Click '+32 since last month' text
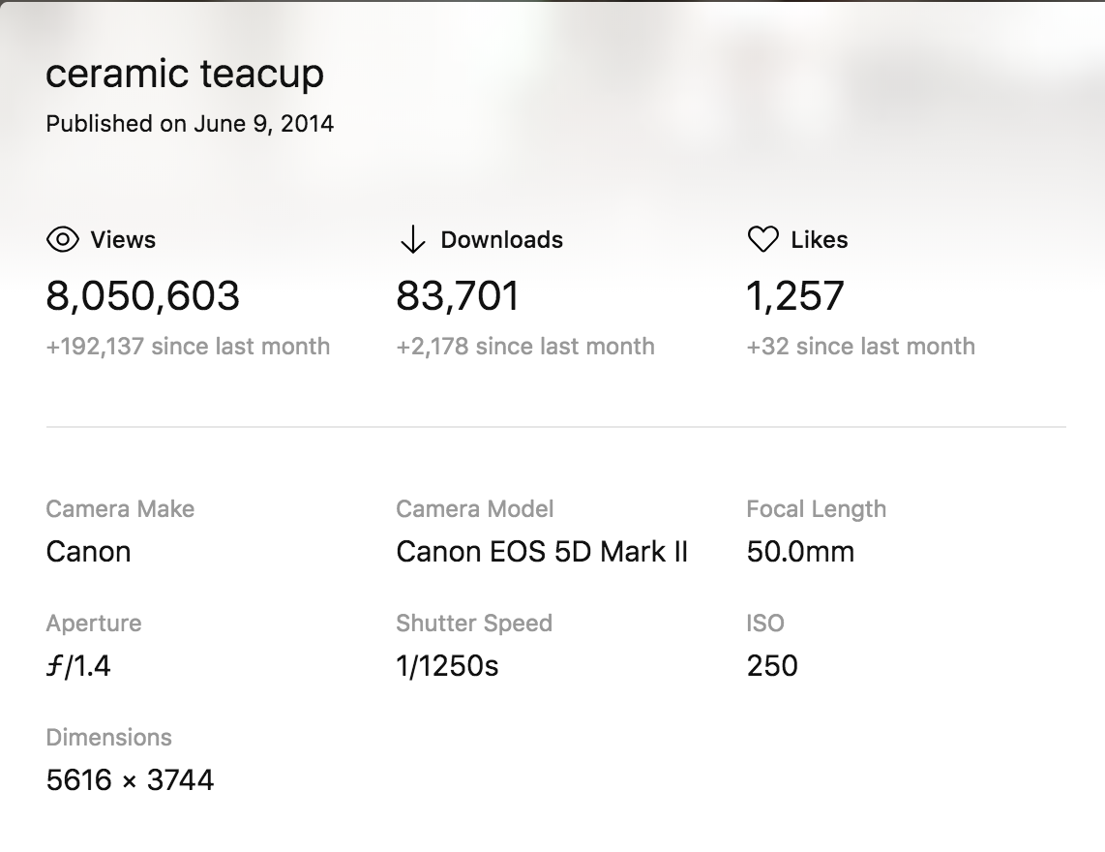The height and width of the screenshot is (852, 1105). click(x=860, y=347)
